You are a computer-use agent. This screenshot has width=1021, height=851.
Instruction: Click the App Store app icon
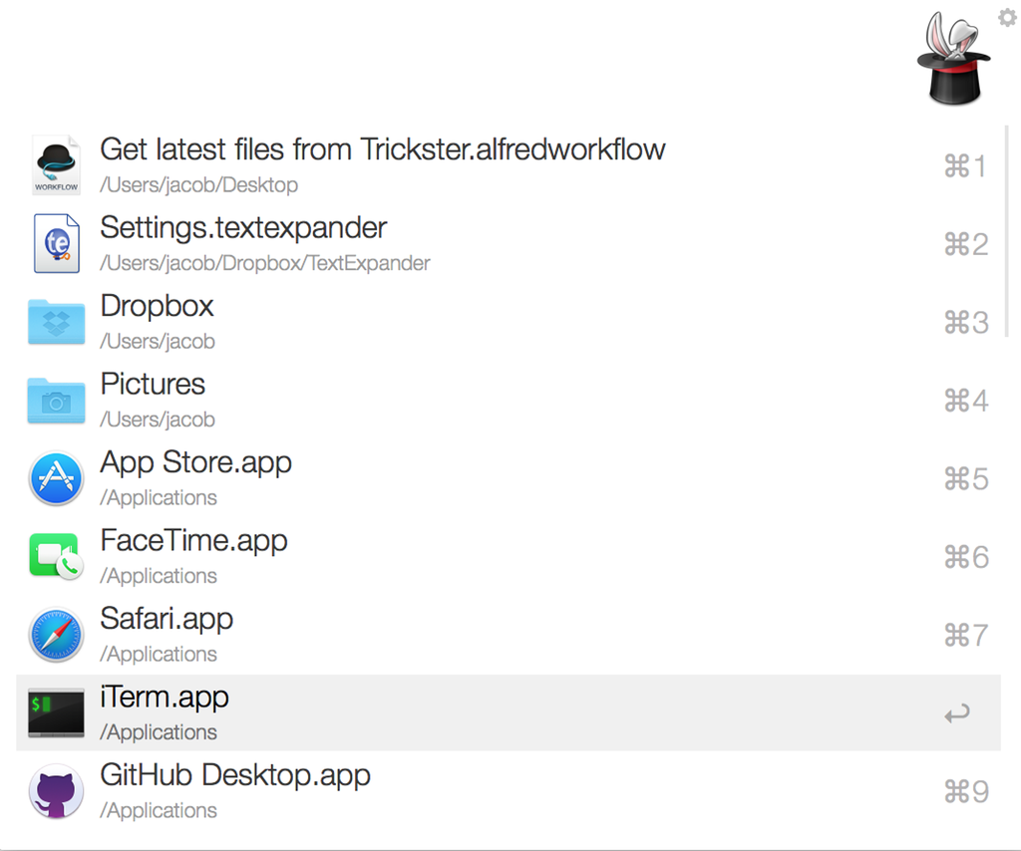[56, 478]
